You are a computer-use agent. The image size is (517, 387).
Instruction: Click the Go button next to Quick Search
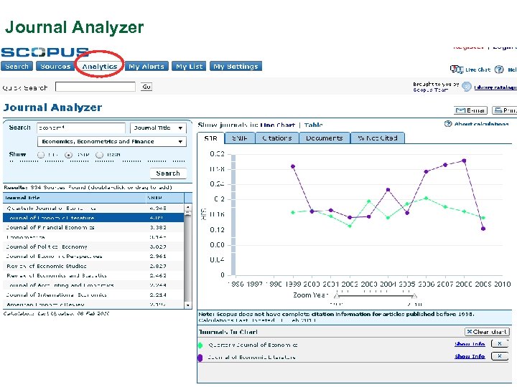146,87
